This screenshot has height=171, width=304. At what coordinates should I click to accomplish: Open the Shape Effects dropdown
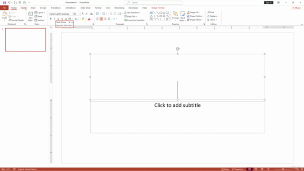coord(195,20)
